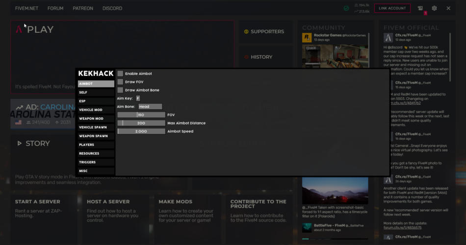This screenshot has height=245, width=466.
Task: Open the FiveM settings gear
Action: [x=434, y=8]
